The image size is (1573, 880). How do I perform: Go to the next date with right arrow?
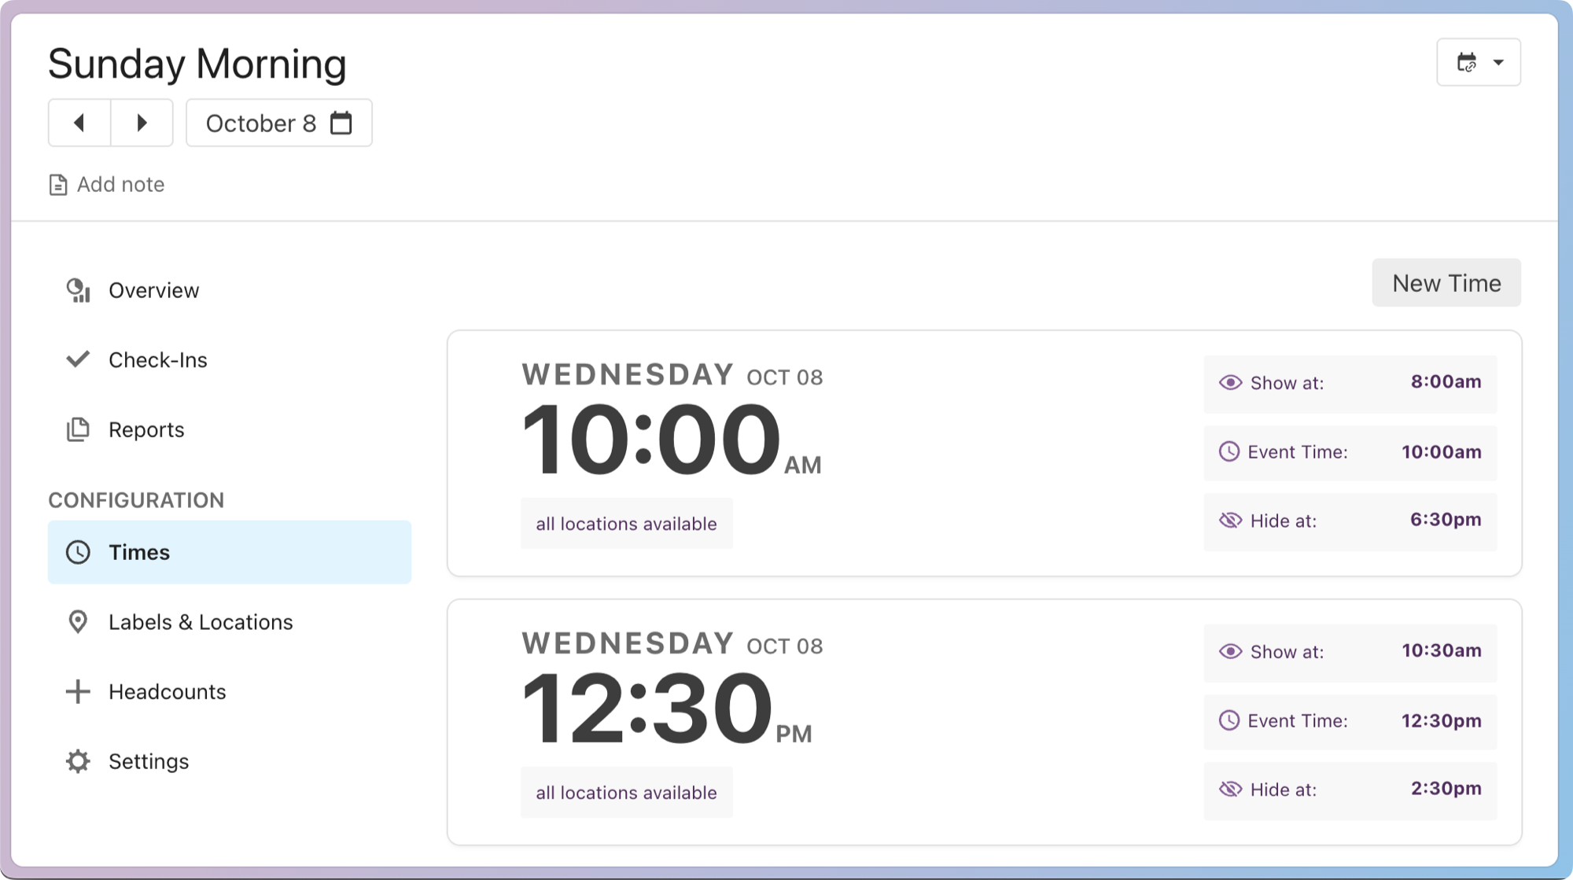[x=142, y=123]
